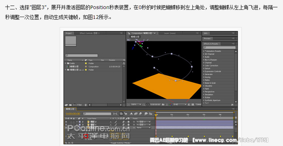Click the Effects & Presets search field
This screenshot has height=146, width=283.
click(219, 48)
